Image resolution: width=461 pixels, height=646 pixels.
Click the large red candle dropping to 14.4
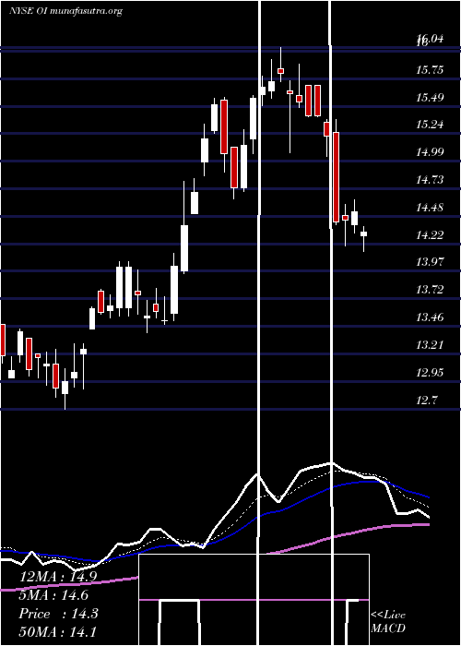pyautogui.click(x=337, y=177)
